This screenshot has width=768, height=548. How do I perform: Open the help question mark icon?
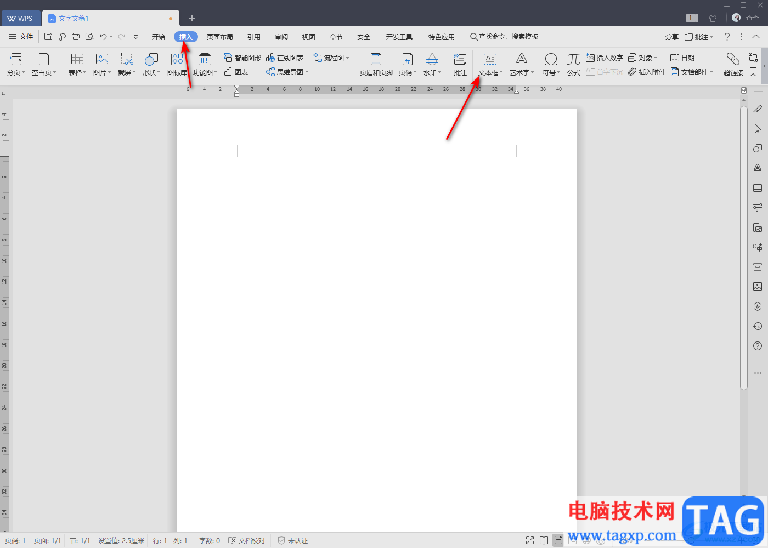click(x=727, y=37)
